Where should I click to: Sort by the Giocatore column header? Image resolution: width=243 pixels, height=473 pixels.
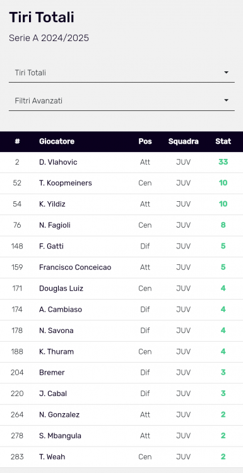57,141
